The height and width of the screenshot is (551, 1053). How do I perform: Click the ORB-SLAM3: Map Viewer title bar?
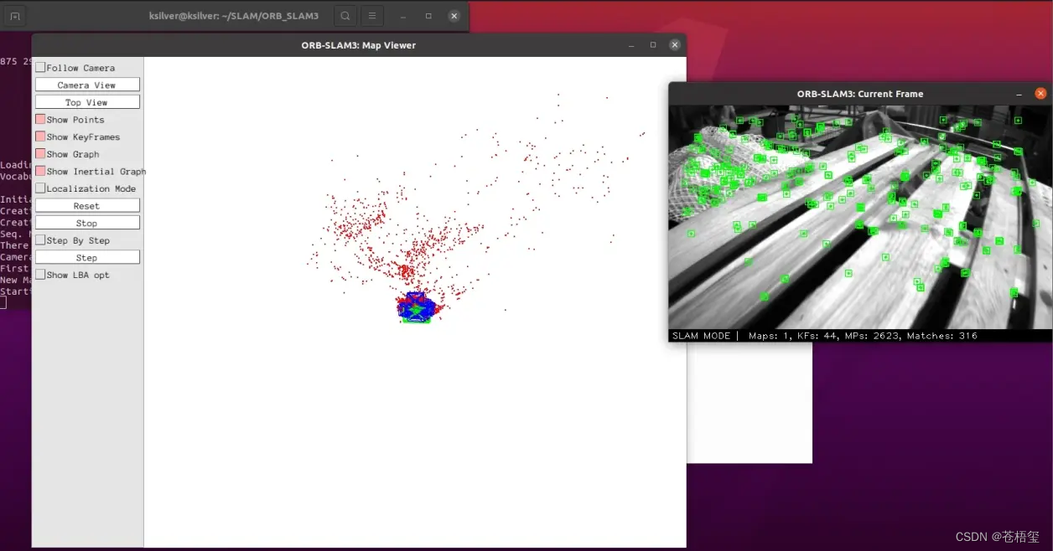pyautogui.click(x=359, y=45)
